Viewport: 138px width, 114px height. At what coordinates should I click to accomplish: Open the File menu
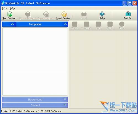(4, 9)
